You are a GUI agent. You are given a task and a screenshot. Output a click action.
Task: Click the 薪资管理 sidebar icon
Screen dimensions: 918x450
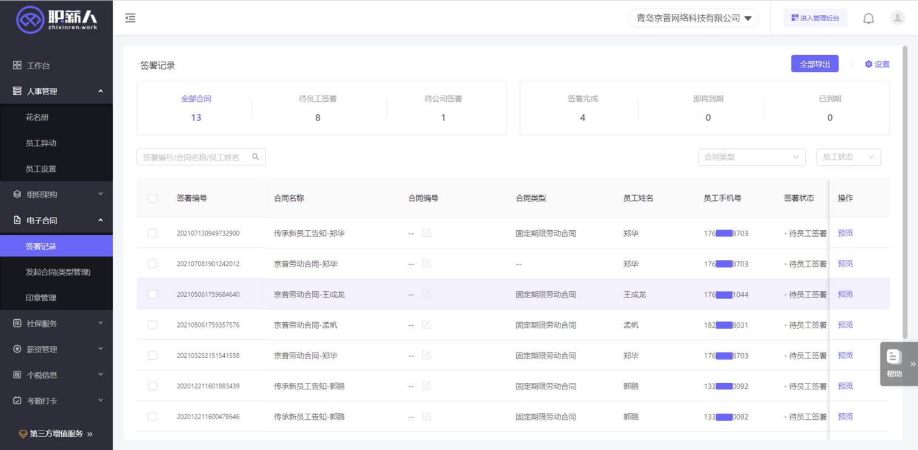click(17, 349)
